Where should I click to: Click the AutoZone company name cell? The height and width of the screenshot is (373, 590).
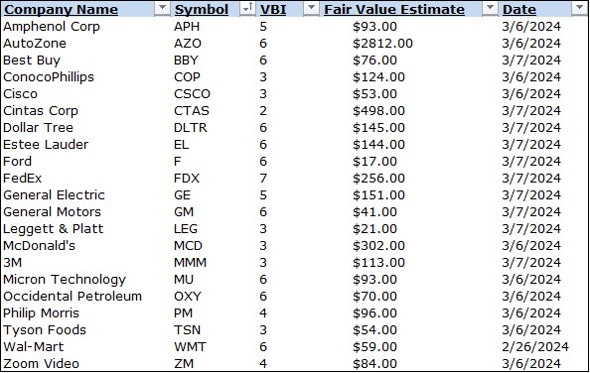point(35,44)
